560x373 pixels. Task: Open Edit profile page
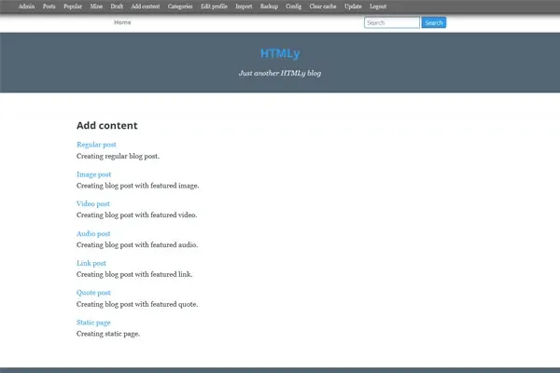(214, 6)
